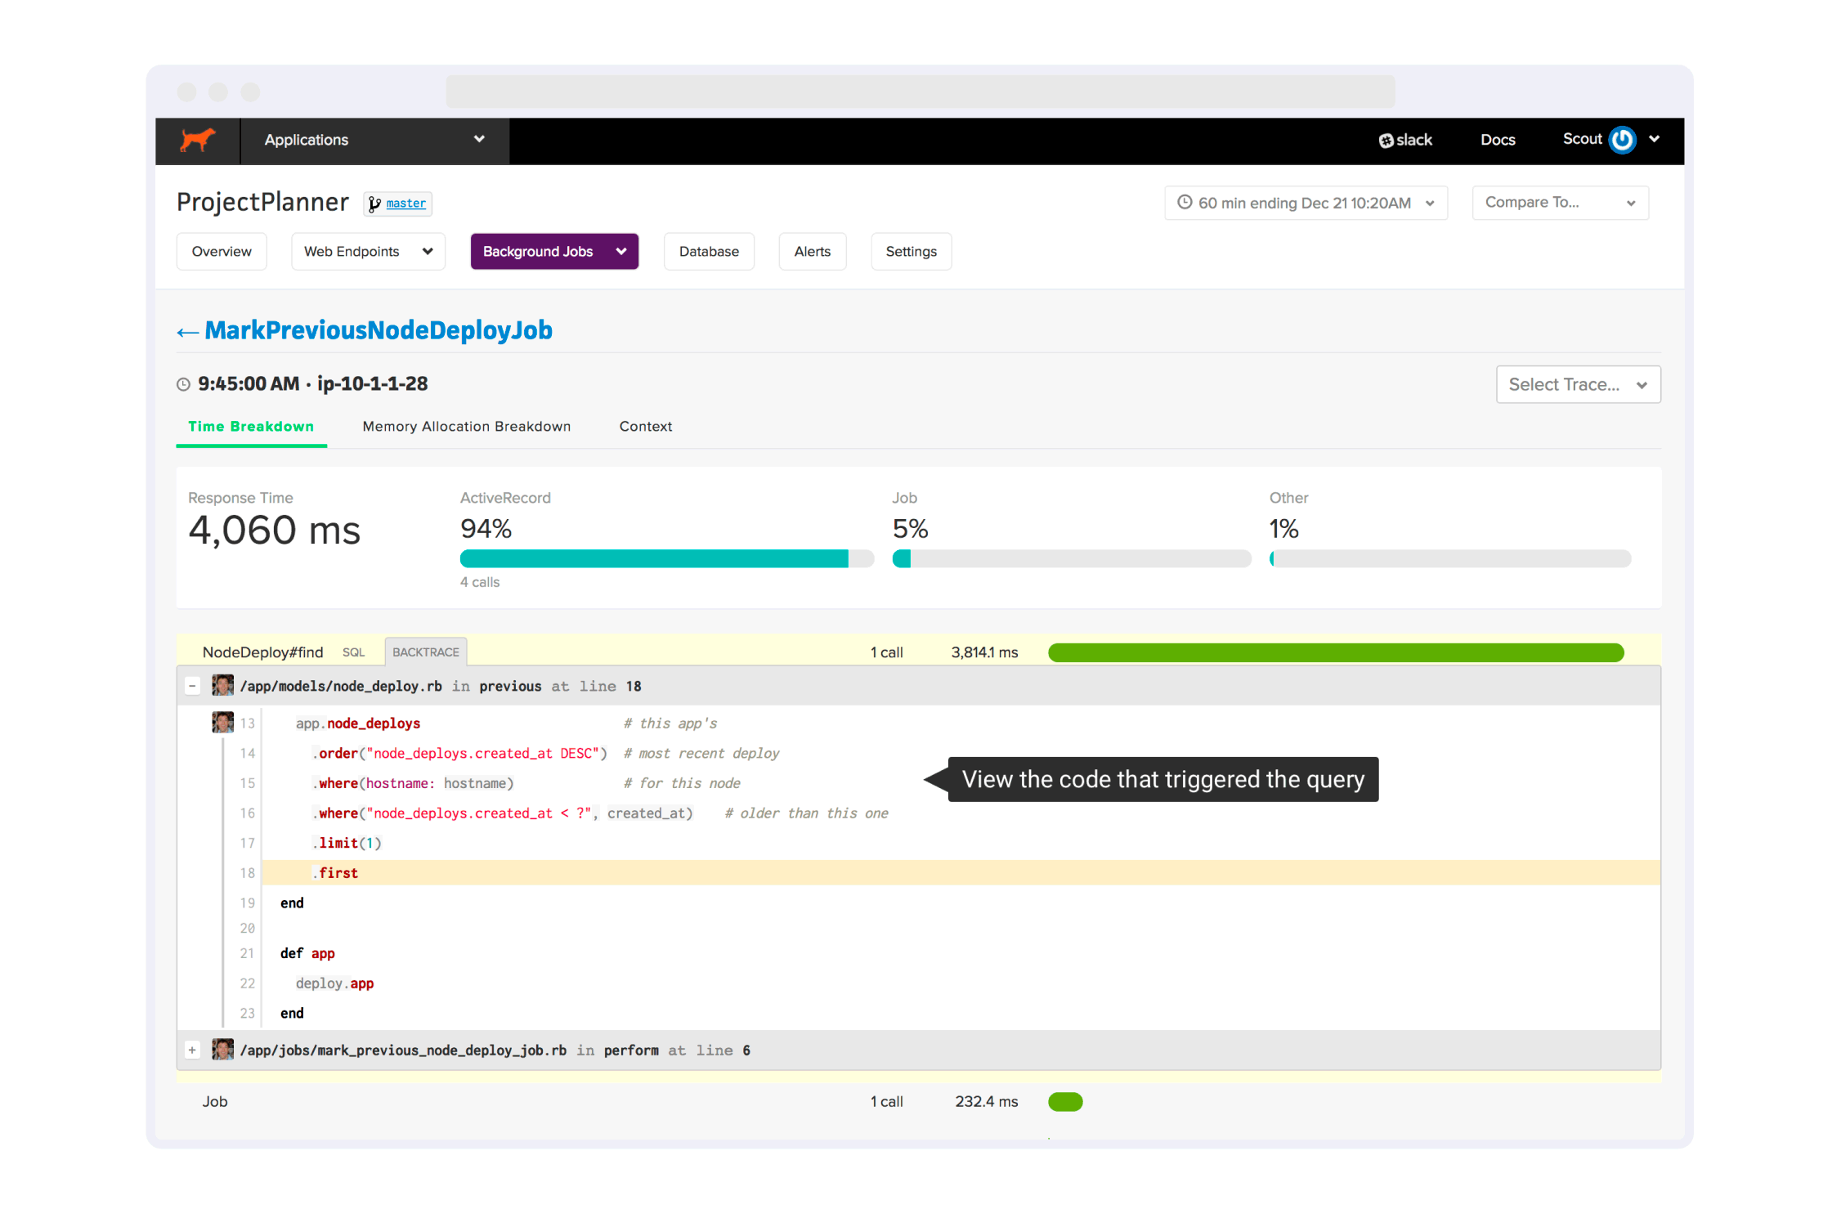Click the clock icon in time range selector

click(x=1184, y=202)
